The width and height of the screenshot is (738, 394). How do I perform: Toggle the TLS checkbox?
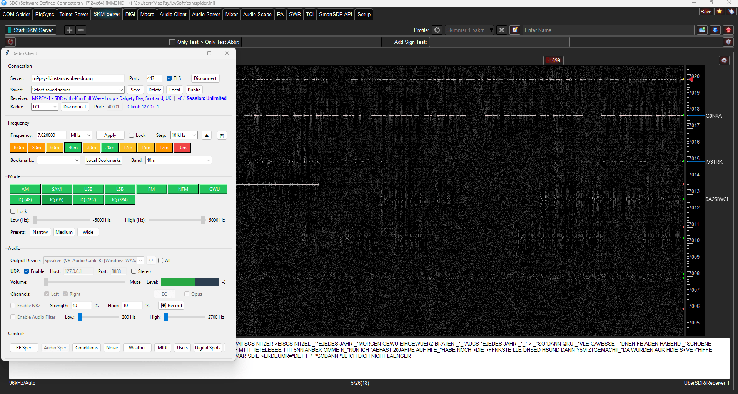pos(169,78)
